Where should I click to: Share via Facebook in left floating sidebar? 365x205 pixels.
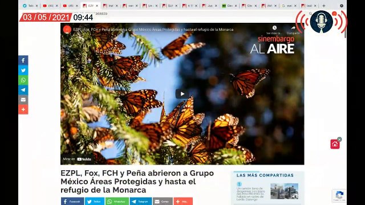(23, 60)
